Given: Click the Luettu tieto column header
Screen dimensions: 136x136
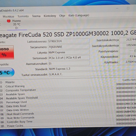Looking at the screenshot, I should point(129,80).
